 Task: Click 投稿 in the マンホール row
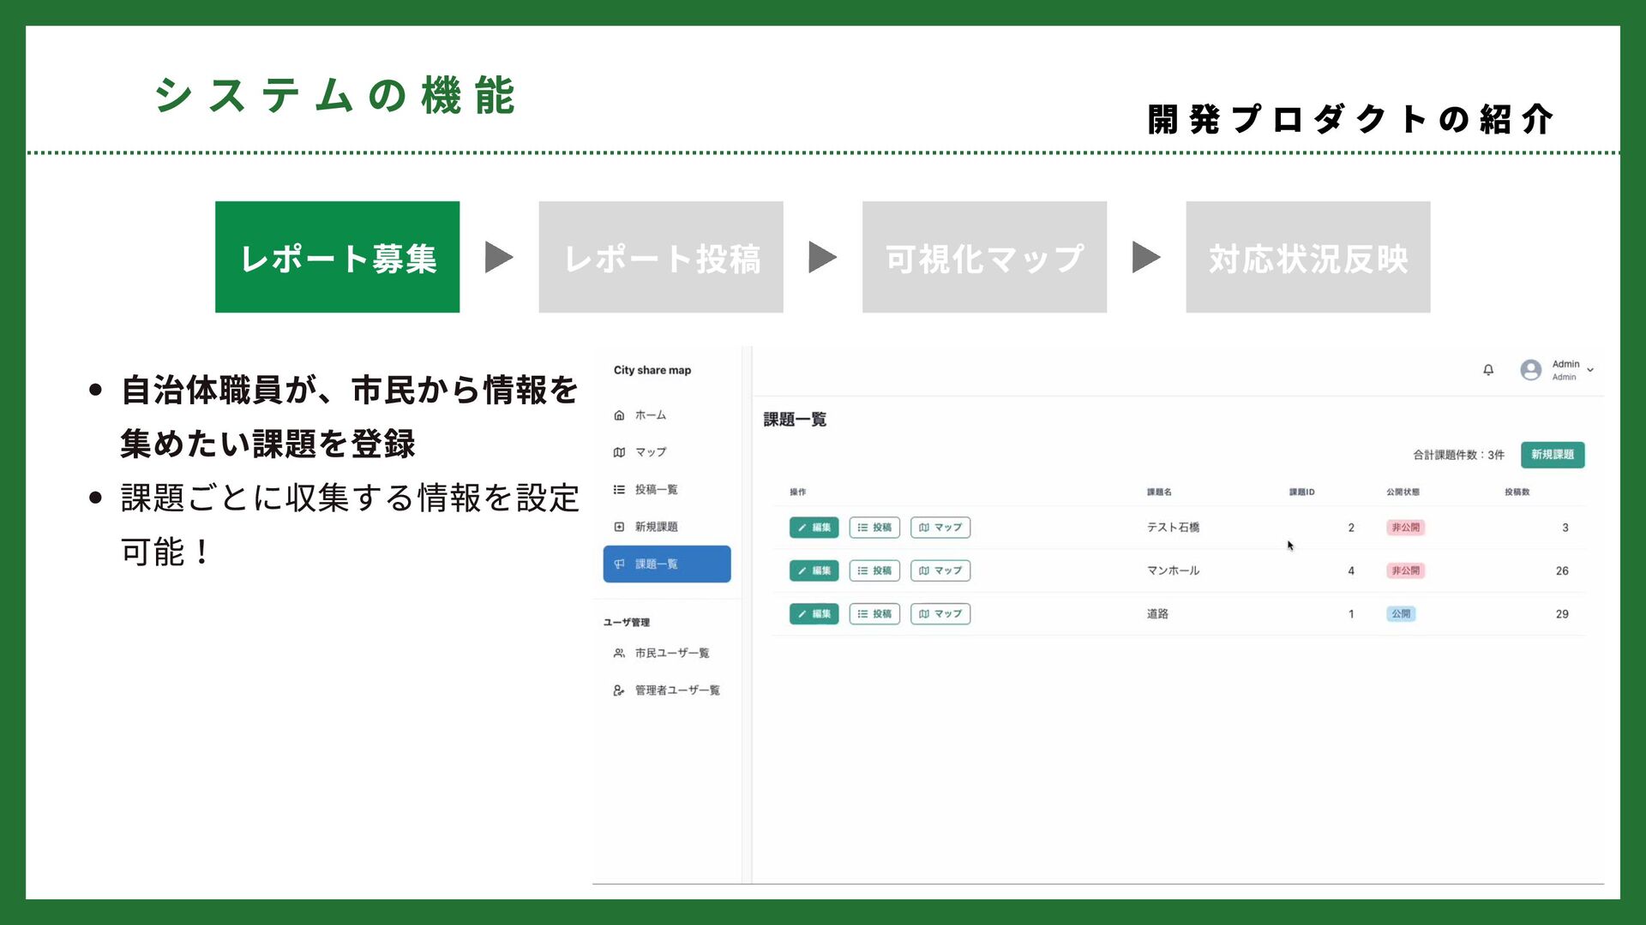pyautogui.click(x=874, y=570)
